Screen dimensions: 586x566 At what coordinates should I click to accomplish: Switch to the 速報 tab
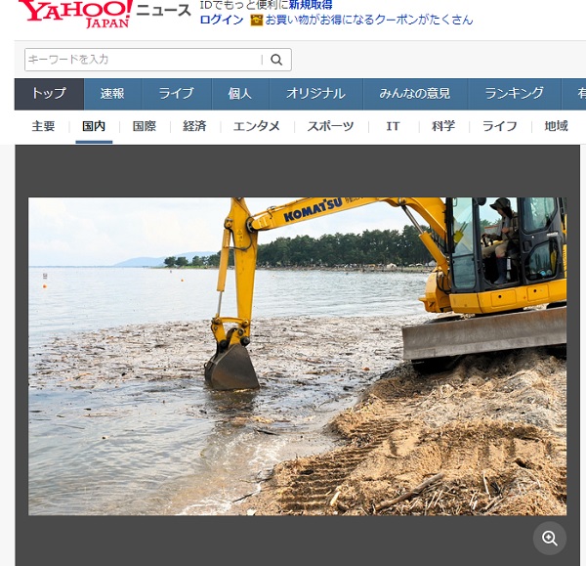[112, 94]
